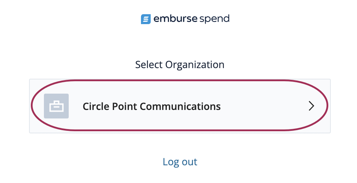Log out using the link below

(180, 162)
